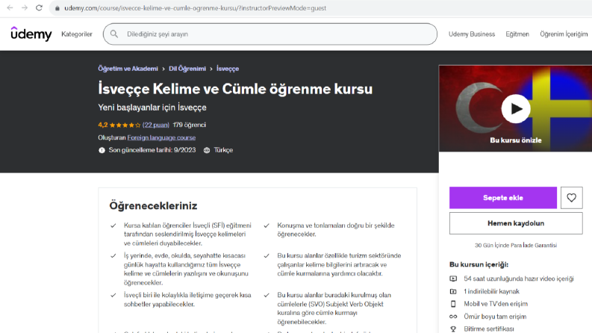Go back with the browser back arrow
The height and width of the screenshot is (333, 592).
pyautogui.click(x=10, y=7)
